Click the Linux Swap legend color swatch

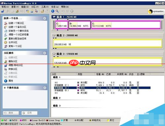(x=47, y=120)
